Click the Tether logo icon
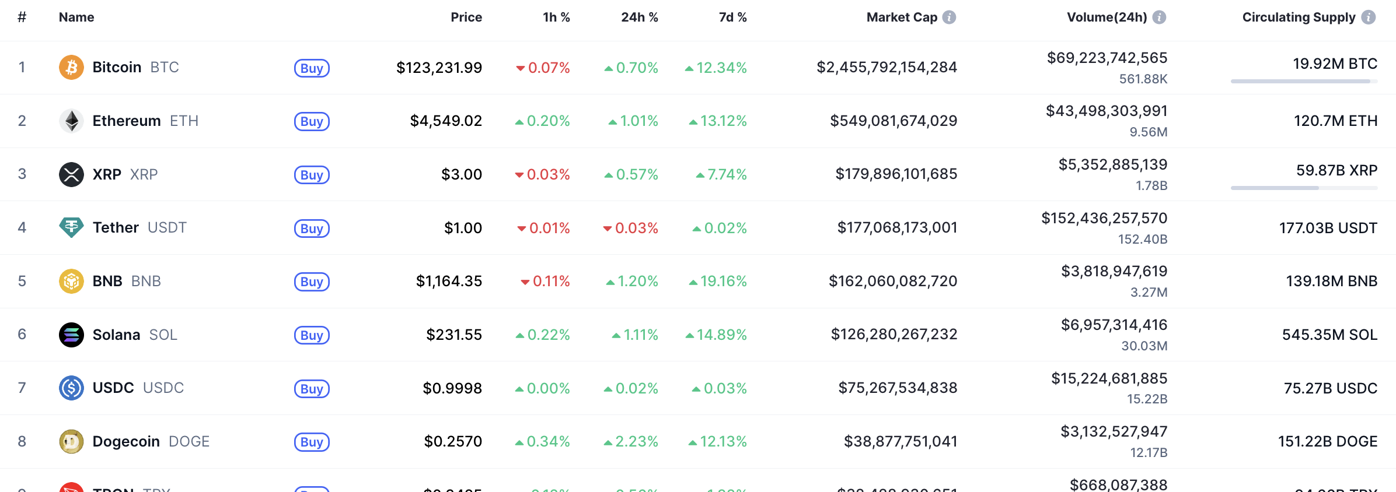The image size is (1396, 492). [x=71, y=227]
